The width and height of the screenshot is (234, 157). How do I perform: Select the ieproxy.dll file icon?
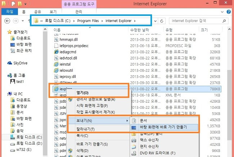pyautogui.click(x=56, y=77)
